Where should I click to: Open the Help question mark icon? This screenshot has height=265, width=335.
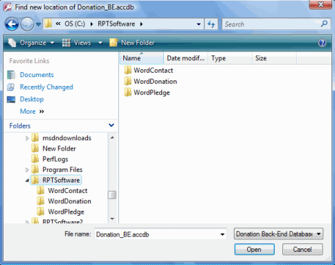pos(322,43)
